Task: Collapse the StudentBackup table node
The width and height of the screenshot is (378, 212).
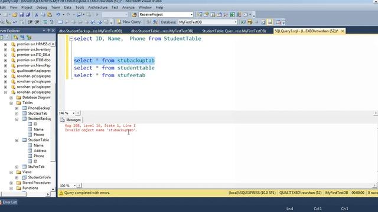Action: coord(17,119)
